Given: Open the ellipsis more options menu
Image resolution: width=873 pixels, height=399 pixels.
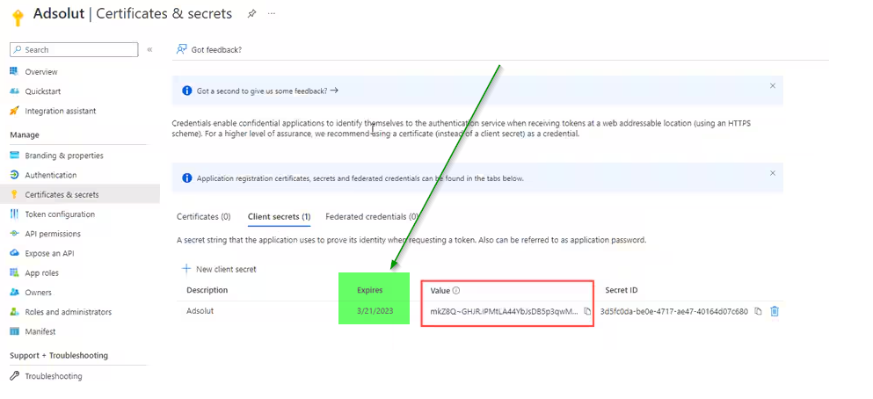Looking at the screenshot, I should coord(272,14).
